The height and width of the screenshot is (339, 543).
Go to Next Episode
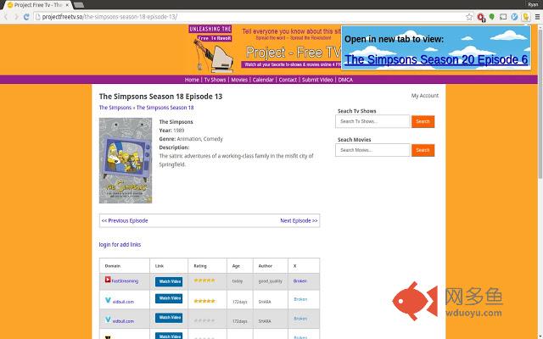point(299,220)
